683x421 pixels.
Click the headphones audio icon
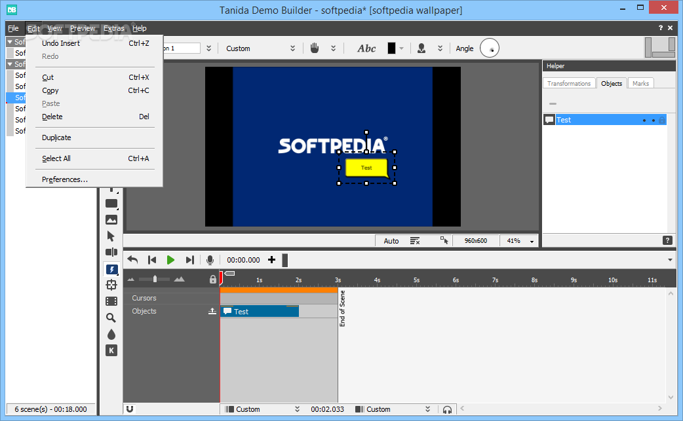(x=447, y=410)
